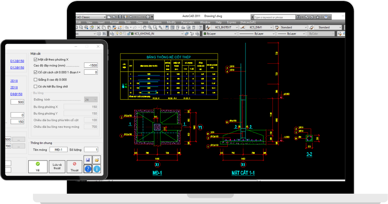Click the Cut scissors icon
This screenshot has width=388, height=204.
click(x=99, y=28)
